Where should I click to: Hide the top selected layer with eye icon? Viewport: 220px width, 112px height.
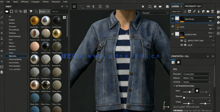(173, 19)
